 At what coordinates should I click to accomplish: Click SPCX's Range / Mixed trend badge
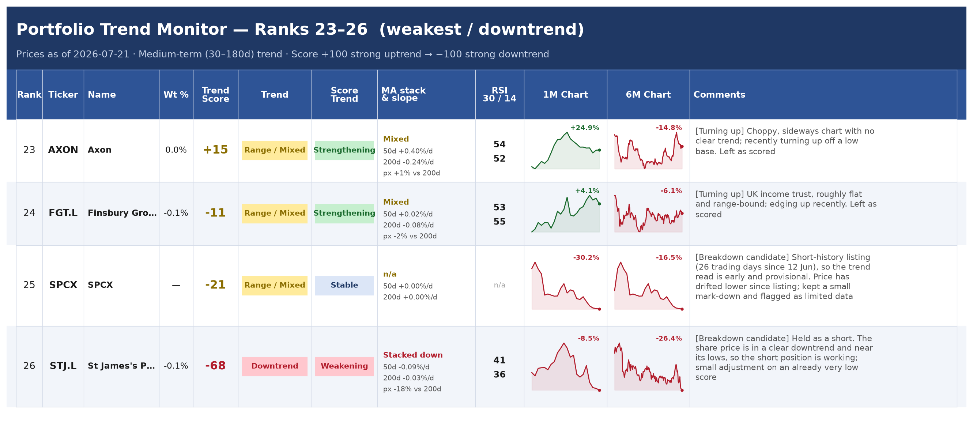click(x=275, y=285)
